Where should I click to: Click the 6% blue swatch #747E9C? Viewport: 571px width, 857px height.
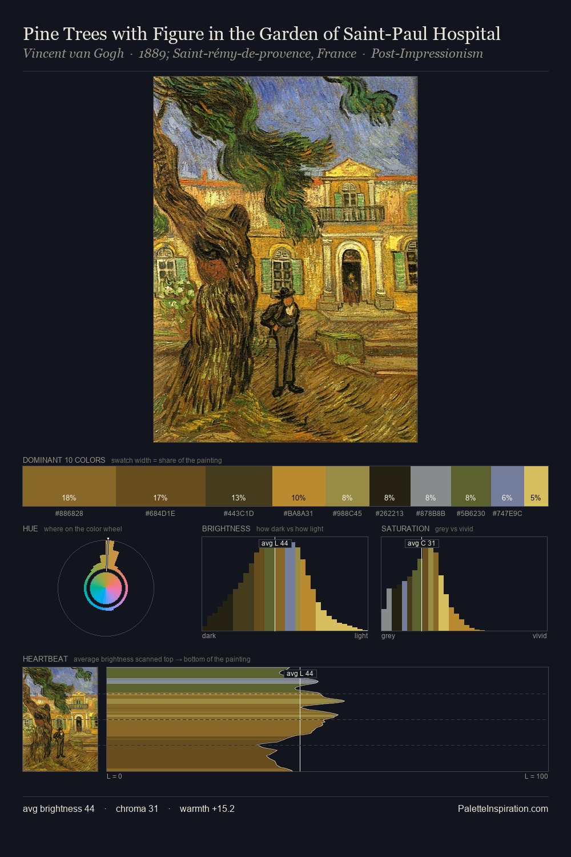point(508,486)
